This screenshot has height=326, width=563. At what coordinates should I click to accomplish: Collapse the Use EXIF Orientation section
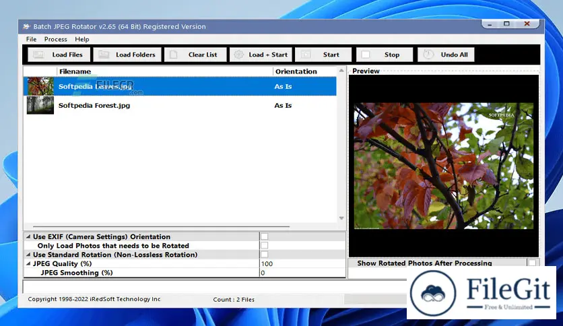pyautogui.click(x=28, y=237)
